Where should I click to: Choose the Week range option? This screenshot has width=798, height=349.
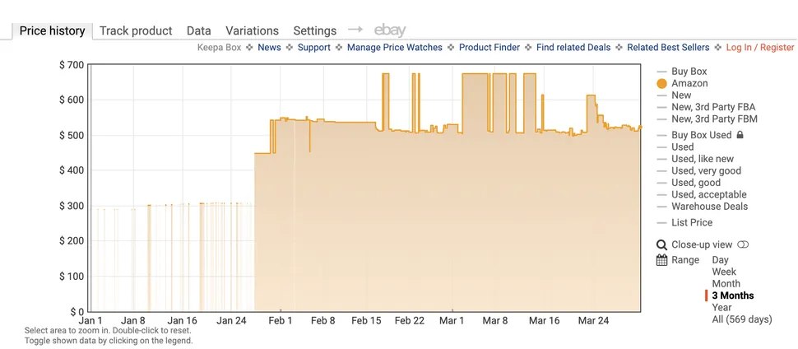coord(724,272)
